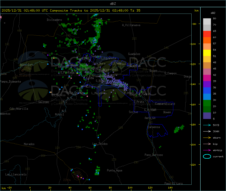Screen dimensions: 226x191
Task: Click the magenta eb+bip arrow symbol
Action: [x=207, y=150]
